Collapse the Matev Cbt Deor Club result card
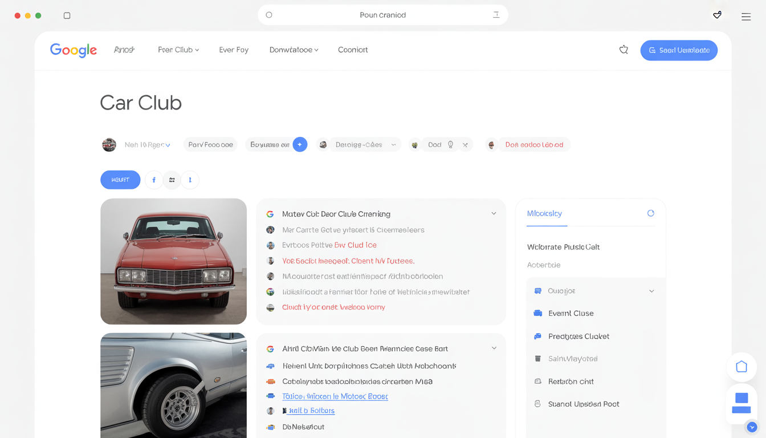The height and width of the screenshot is (438, 766). point(494,214)
